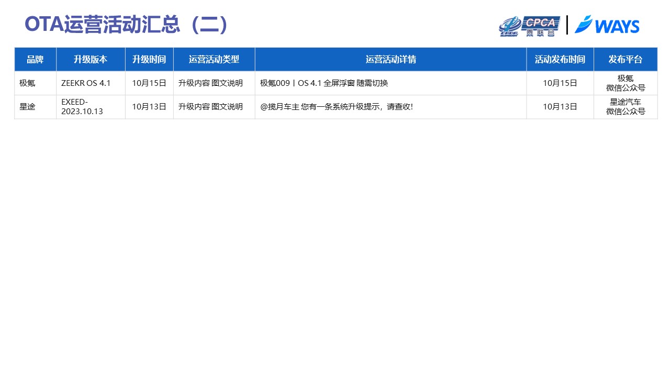This screenshot has width=670, height=377.
Task: Select the 升级时间 column header
Action: [149, 59]
